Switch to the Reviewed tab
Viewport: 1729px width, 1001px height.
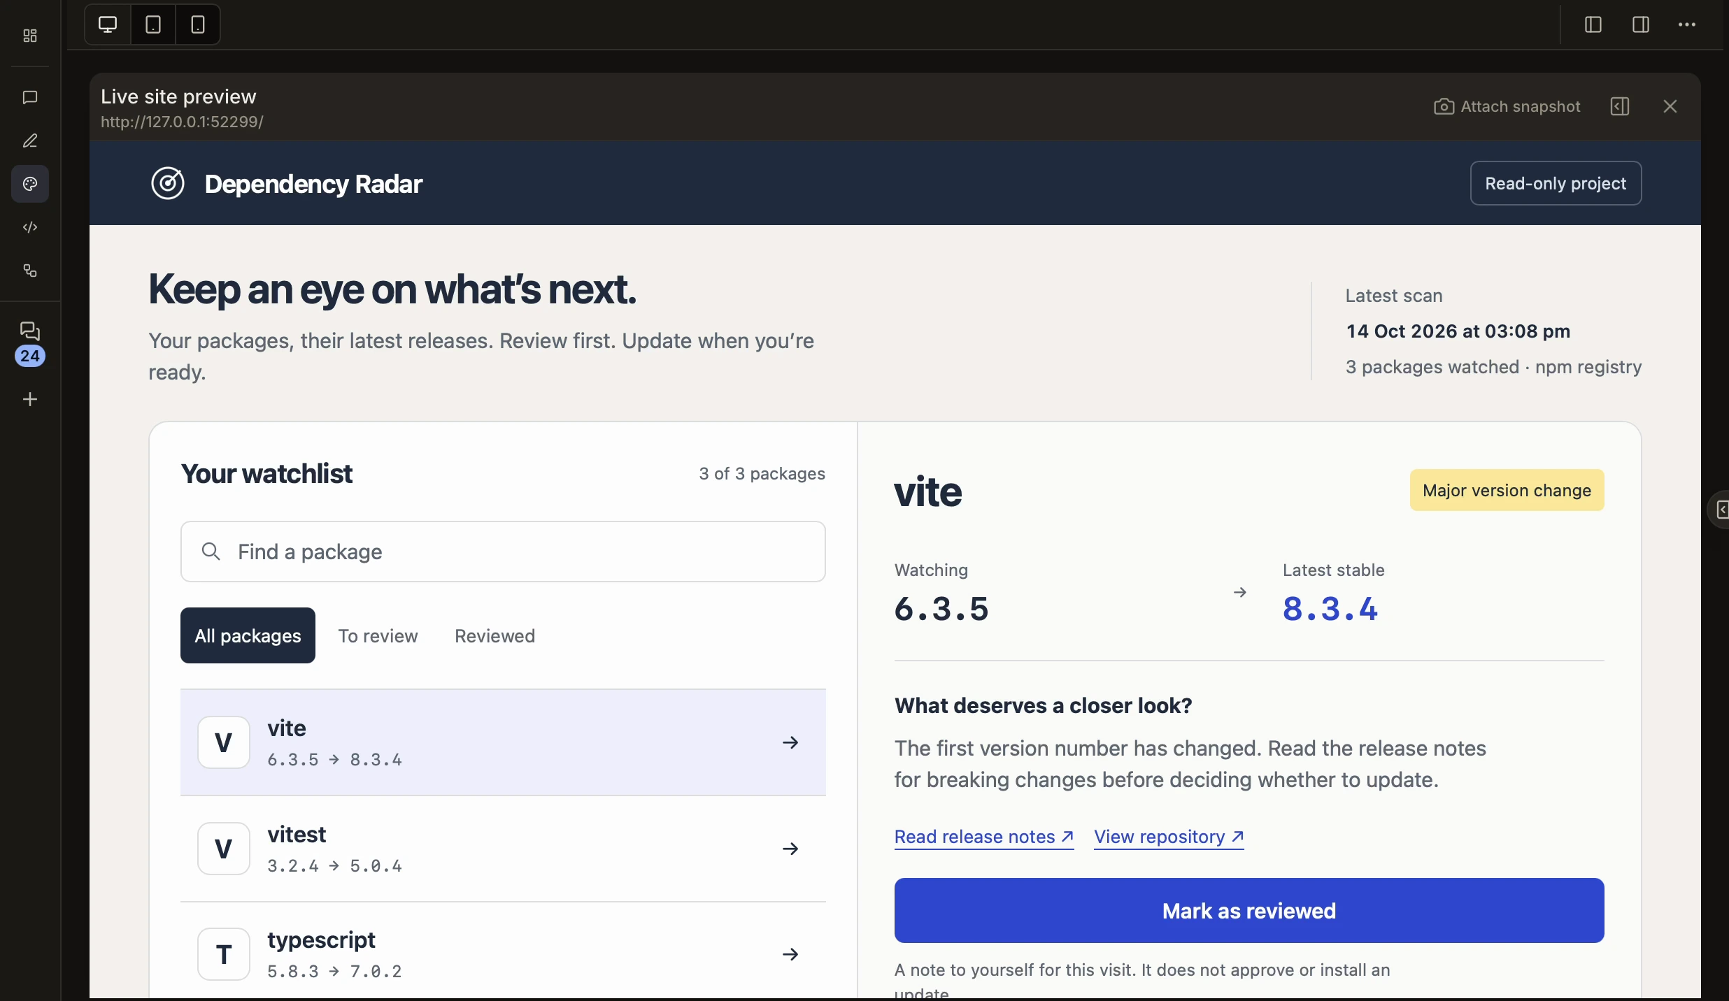(494, 635)
